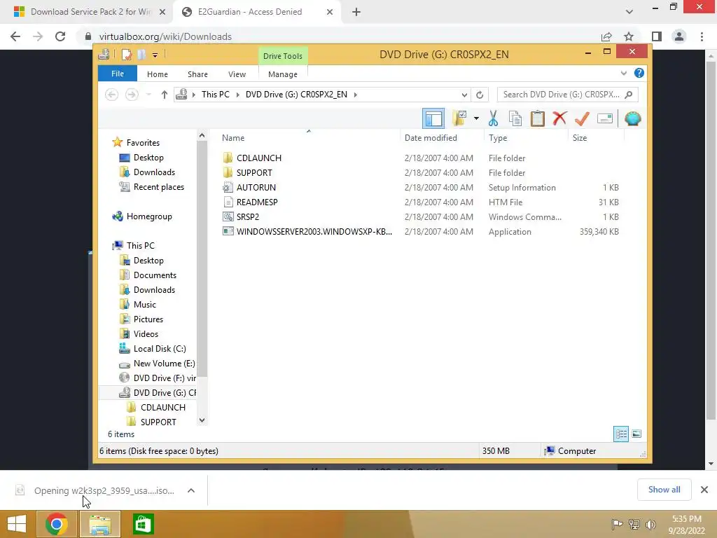
Task: Select the AUTORUN setup information file
Action: 256,187
